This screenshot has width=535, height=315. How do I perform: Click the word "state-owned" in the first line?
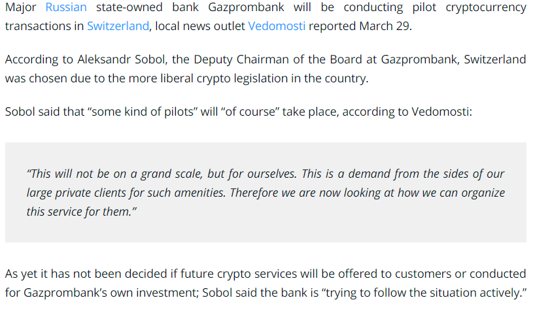[x=129, y=7]
